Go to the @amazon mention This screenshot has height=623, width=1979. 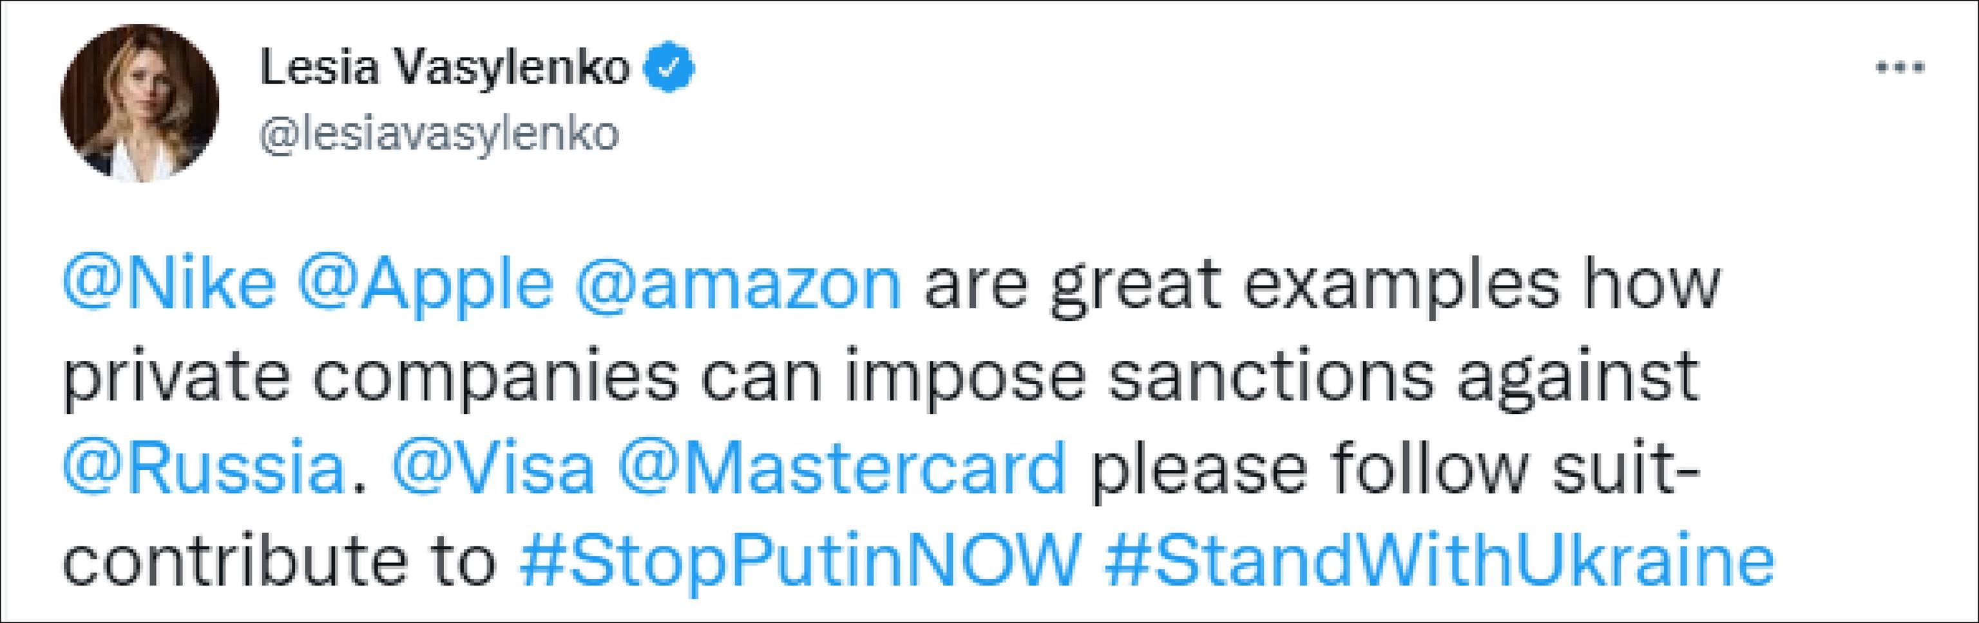click(738, 284)
